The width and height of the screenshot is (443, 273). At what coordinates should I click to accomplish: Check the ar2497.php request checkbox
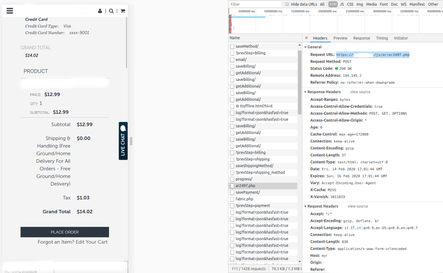click(x=232, y=186)
